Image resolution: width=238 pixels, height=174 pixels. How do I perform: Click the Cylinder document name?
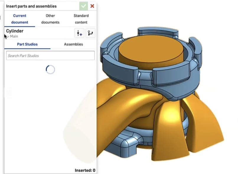(x=15, y=31)
